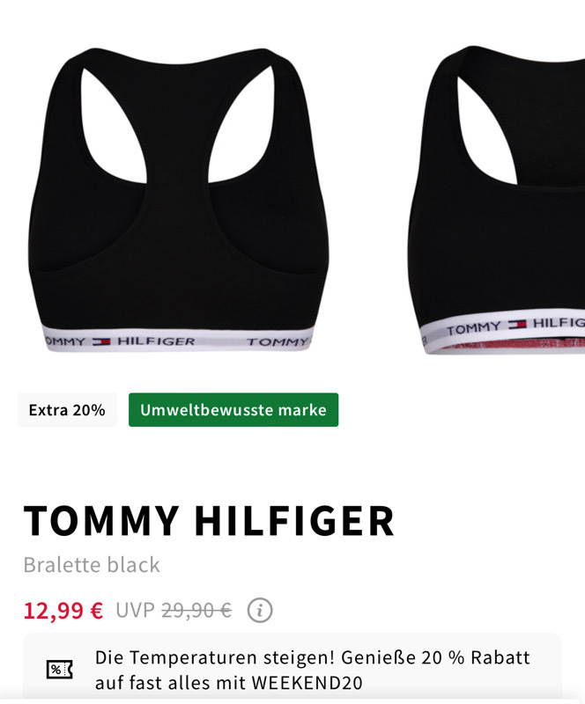
Task: Open the TOMMY HILFIGER brand heading link
Action: tap(209, 521)
